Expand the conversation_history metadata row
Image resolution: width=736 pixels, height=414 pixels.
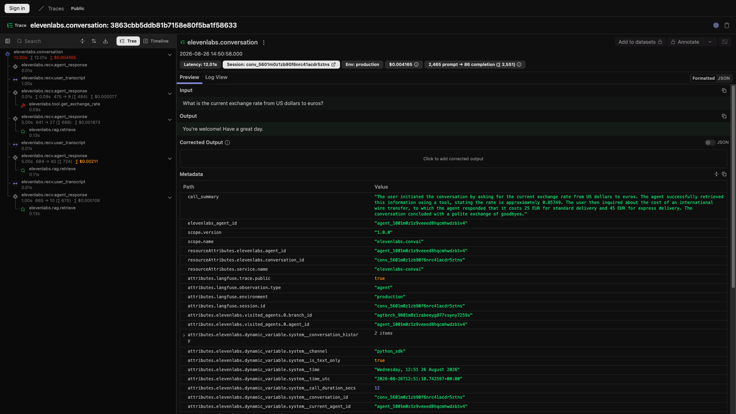click(184, 335)
